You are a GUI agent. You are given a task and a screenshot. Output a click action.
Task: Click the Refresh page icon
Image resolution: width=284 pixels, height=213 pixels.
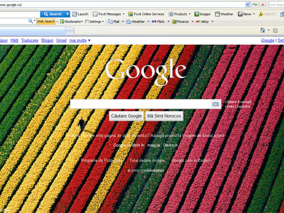tap(254, 5)
